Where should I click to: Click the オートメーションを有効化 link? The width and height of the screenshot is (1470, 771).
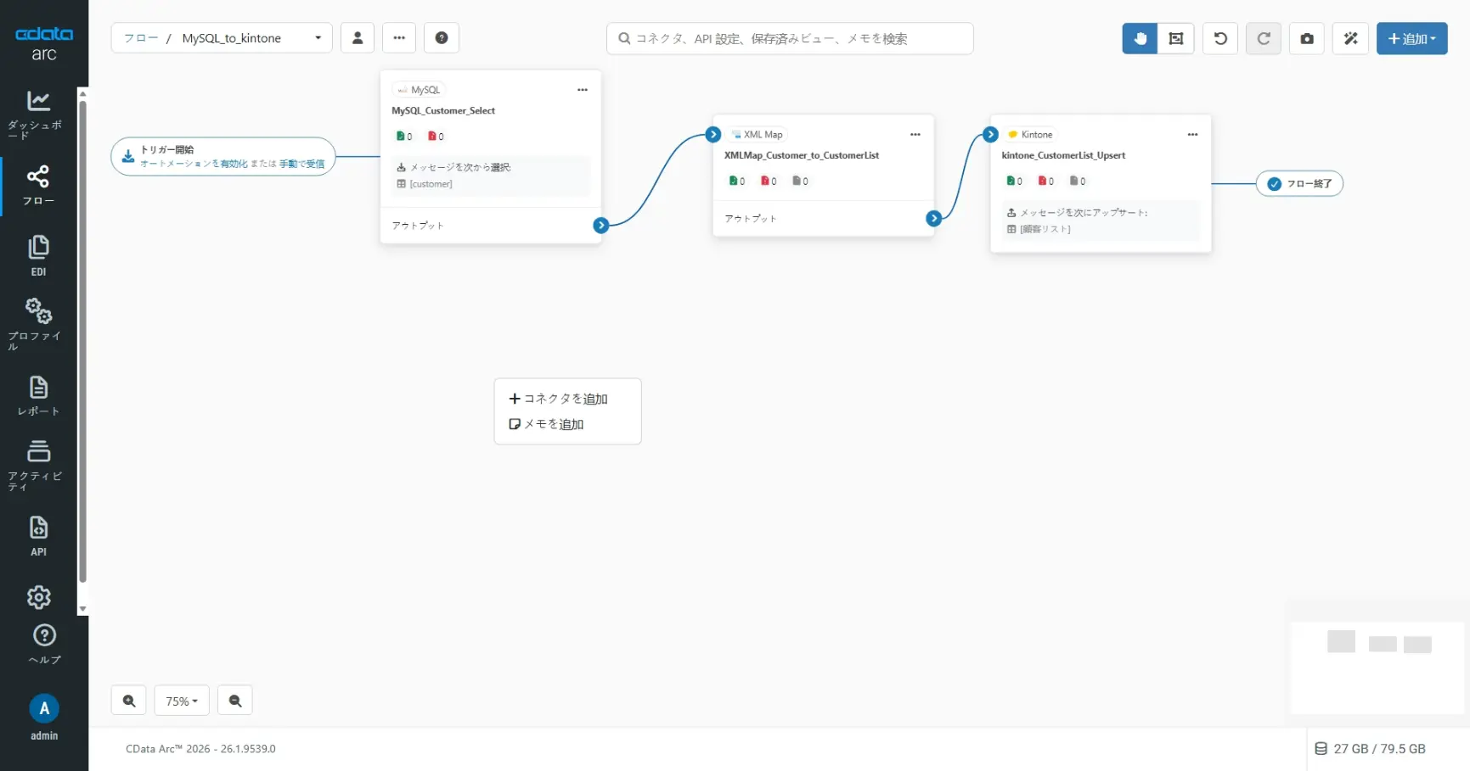[x=194, y=164]
